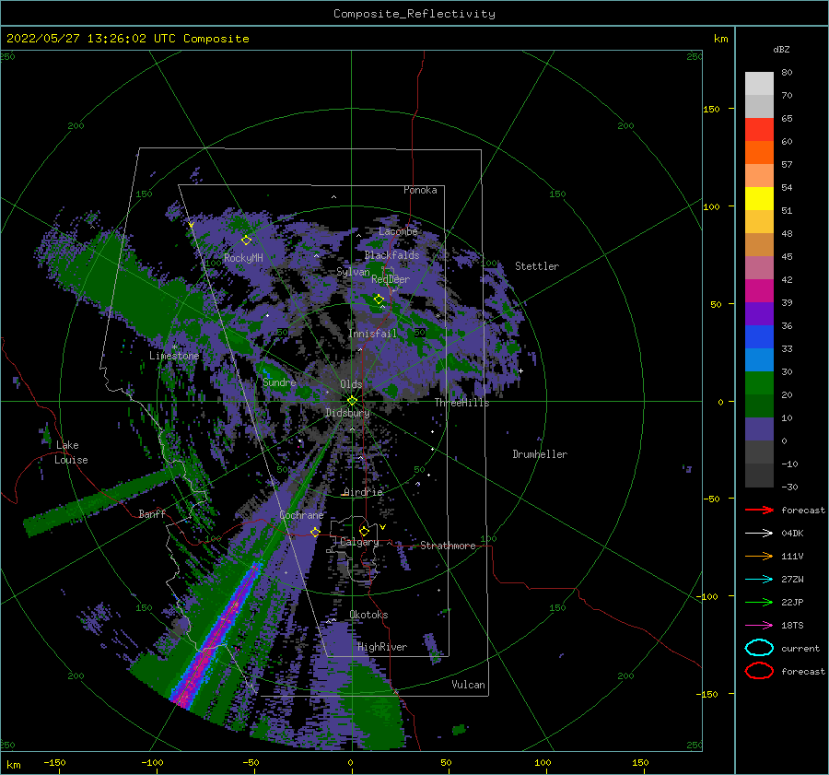Click the light grey 70-80 dBZ swatch
Viewport: 829px width, 775px height.
[759, 83]
